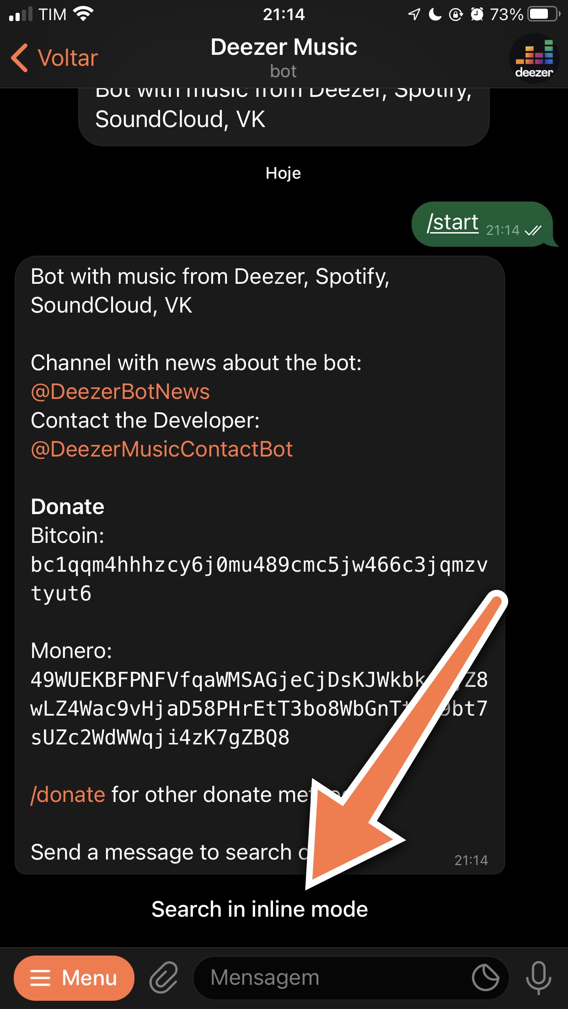
Task: Copy the Bitcoin address text
Action: pyautogui.click(x=259, y=579)
